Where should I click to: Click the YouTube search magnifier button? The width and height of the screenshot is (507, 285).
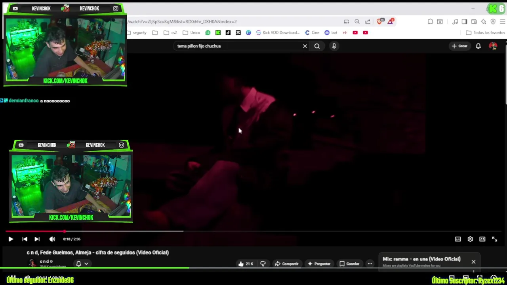point(317,46)
